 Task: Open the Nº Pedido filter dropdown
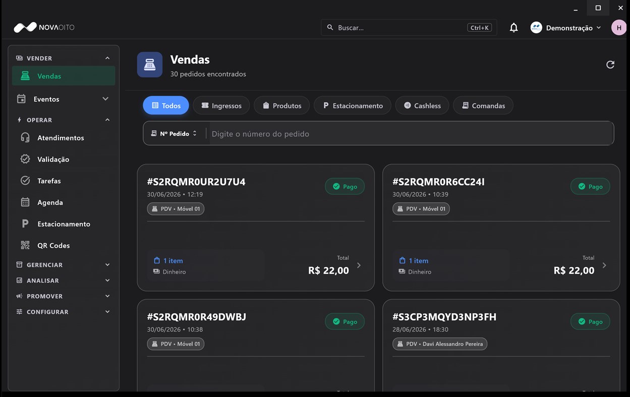point(174,134)
